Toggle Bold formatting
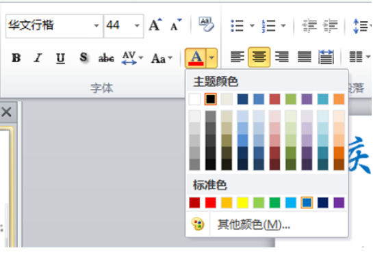The height and width of the screenshot is (257, 384). 16,58
